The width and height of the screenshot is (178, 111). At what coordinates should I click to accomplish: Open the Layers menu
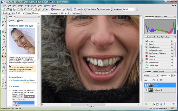(x=34, y=6)
